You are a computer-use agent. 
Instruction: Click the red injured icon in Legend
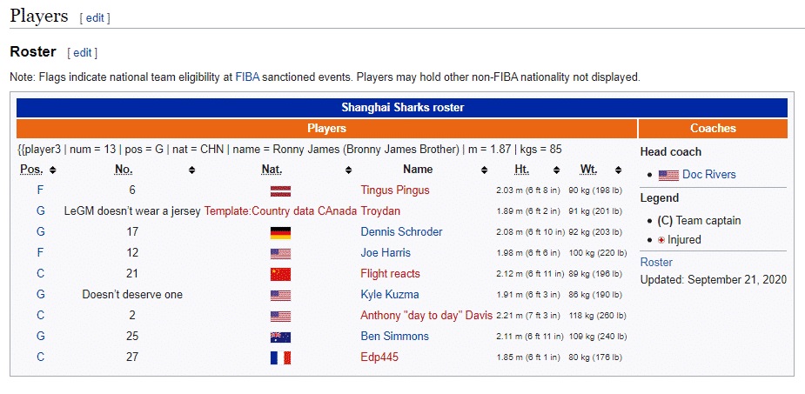[661, 240]
